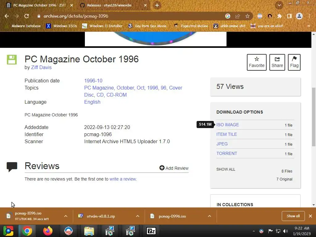Click the Reviews speech bubble icon
Viewport: 316px width, 237px height.
point(12,167)
